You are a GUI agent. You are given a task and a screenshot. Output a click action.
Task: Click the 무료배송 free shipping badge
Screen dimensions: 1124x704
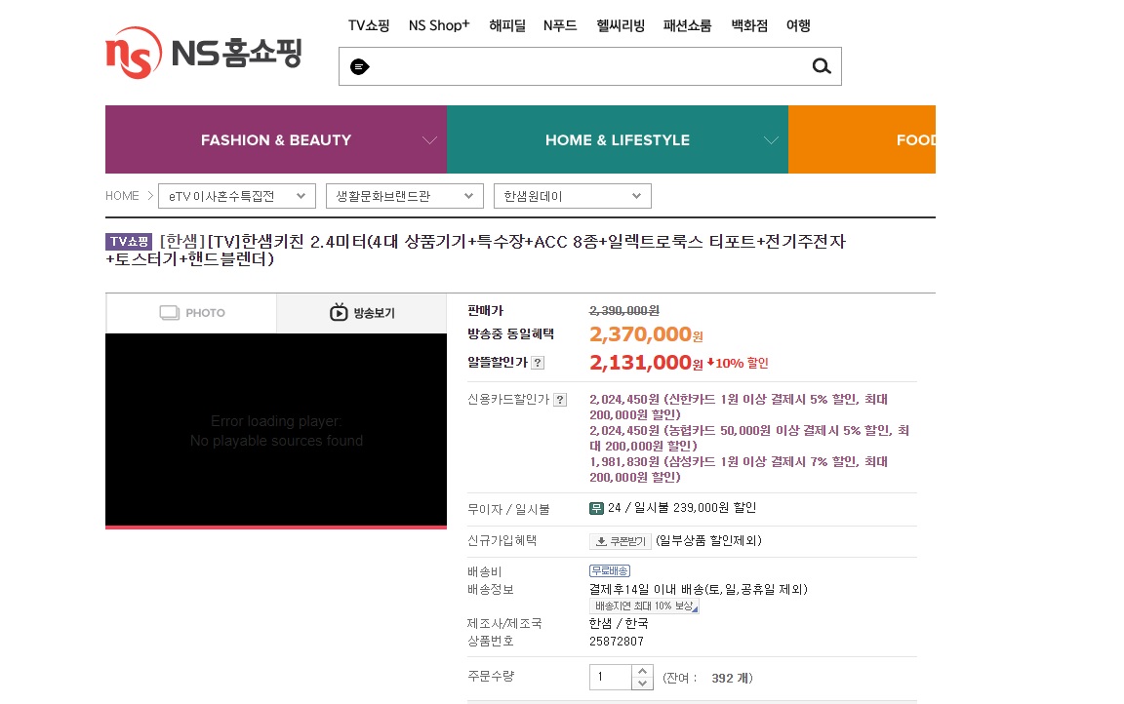pos(610,570)
